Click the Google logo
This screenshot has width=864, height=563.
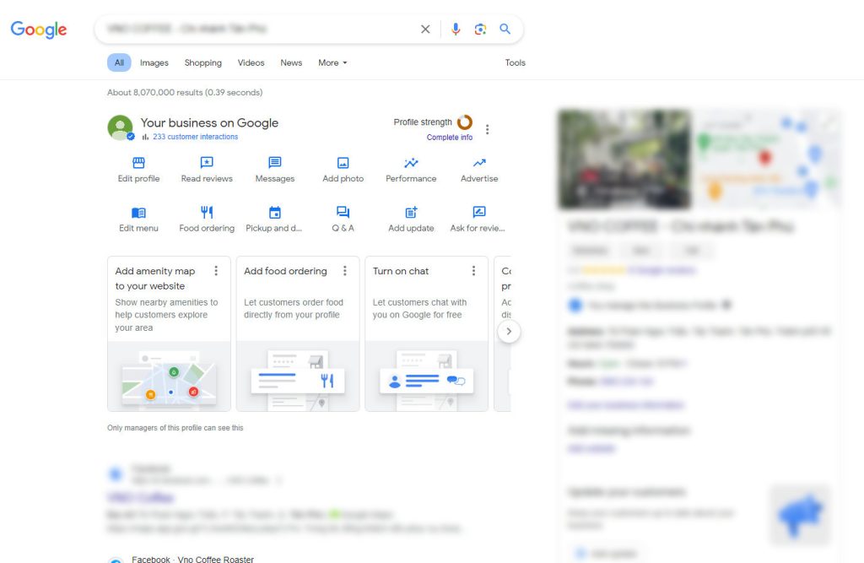tap(39, 30)
